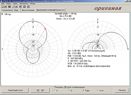Open the curve plot toolbar icon
This screenshot has width=131, height=95.
tap(28, 7)
